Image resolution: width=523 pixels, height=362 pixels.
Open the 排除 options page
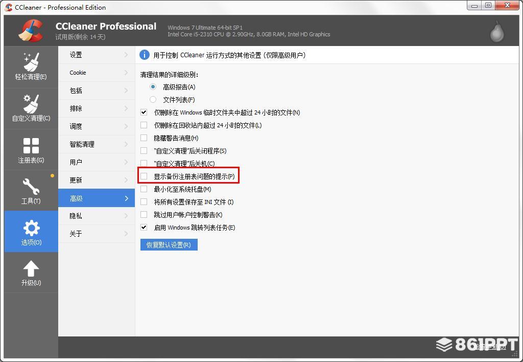[x=97, y=108]
